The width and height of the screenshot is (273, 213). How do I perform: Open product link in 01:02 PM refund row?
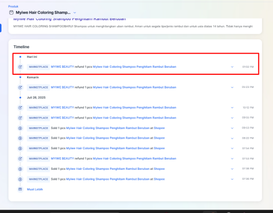coord(134,67)
